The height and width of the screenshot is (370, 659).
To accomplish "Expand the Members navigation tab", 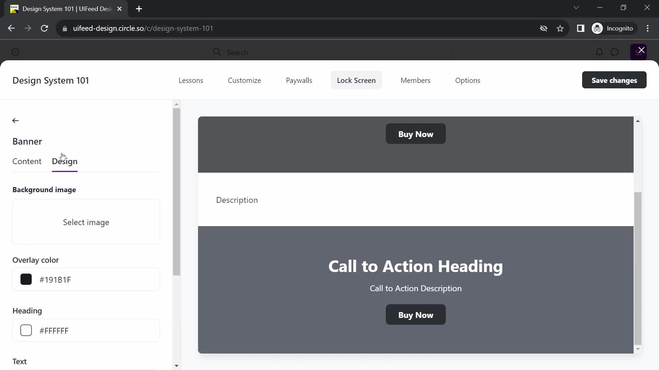I will 416,80.
